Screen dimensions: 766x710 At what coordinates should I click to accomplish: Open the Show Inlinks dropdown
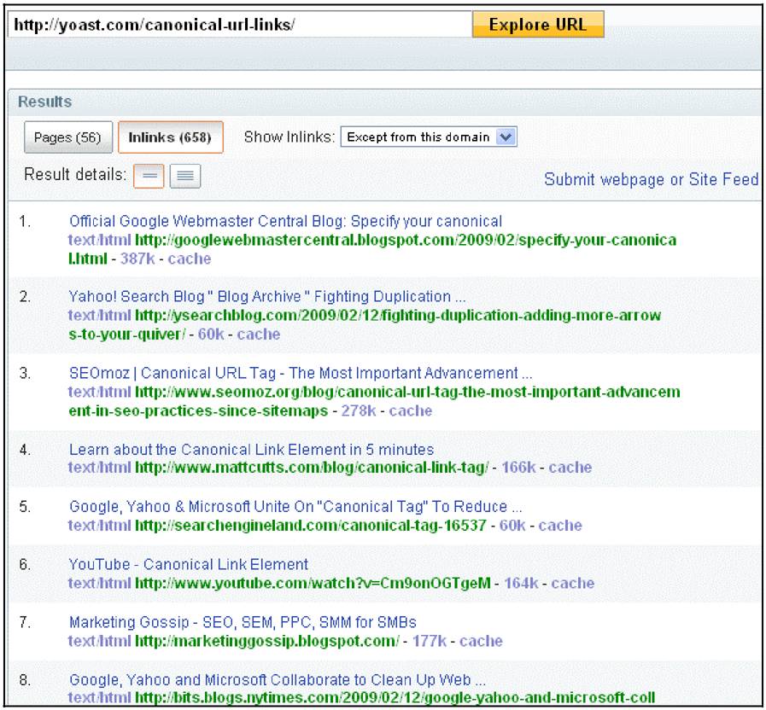pyautogui.click(x=429, y=137)
